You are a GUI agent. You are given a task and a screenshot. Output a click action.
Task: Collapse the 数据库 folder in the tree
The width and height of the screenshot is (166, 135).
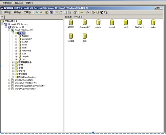13,33
